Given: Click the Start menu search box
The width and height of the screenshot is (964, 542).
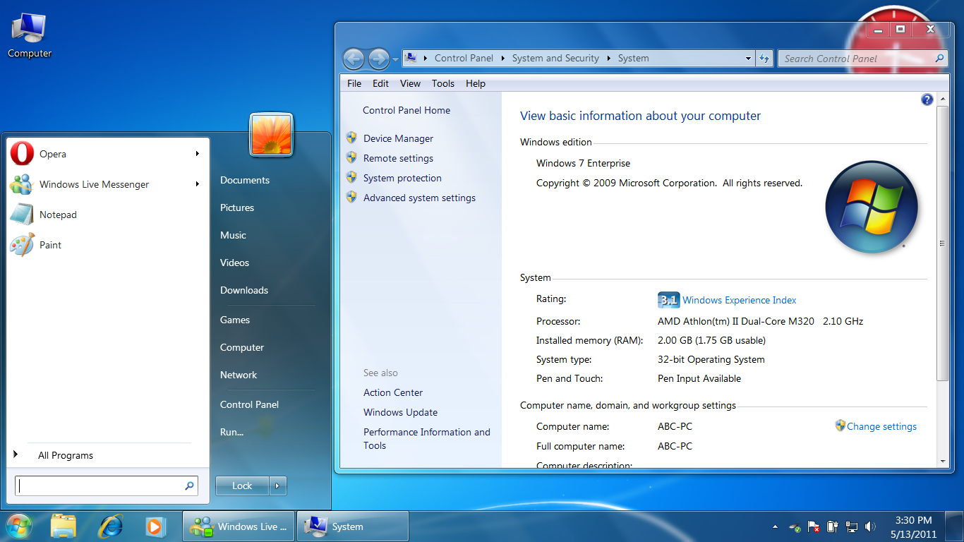Looking at the screenshot, I should tap(107, 486).
